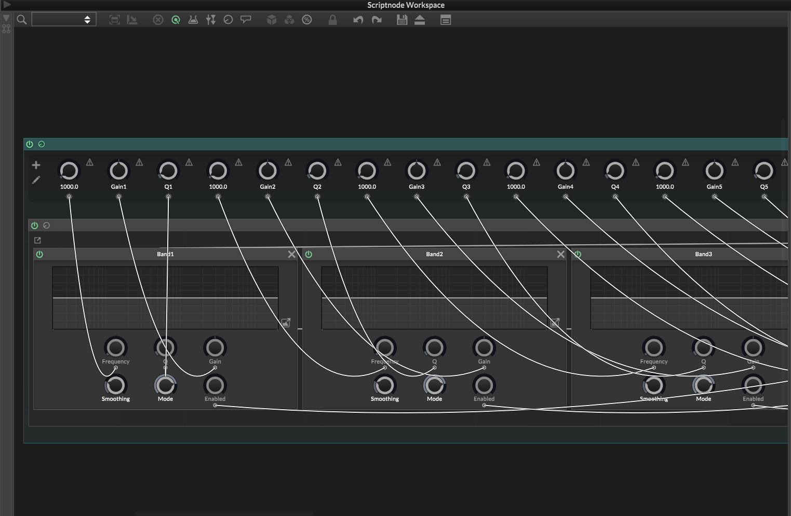Click Band2 Mode knob

434,385
